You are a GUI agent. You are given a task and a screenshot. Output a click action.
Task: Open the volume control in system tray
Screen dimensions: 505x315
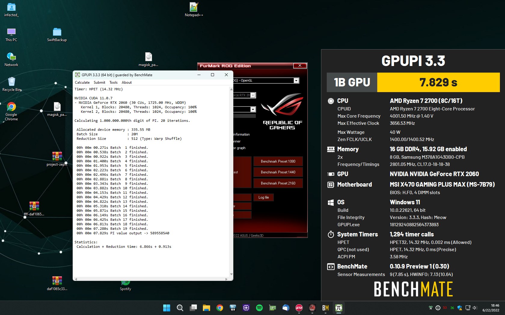coord(475,308)
